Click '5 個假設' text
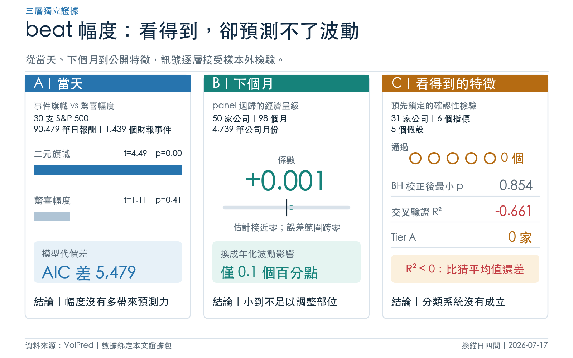573x358 pixels. point(408,129)
